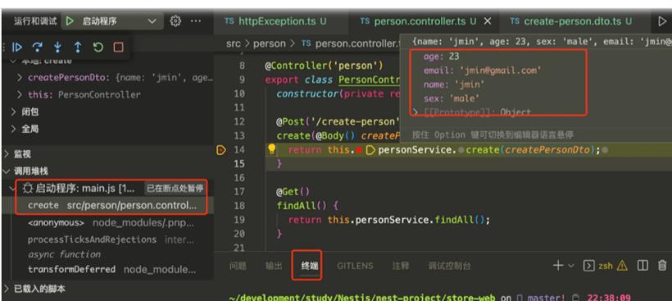This screenshot has width=672, height=301.
Task: Click the 运行和调试 view title
Action: (34, 21)
